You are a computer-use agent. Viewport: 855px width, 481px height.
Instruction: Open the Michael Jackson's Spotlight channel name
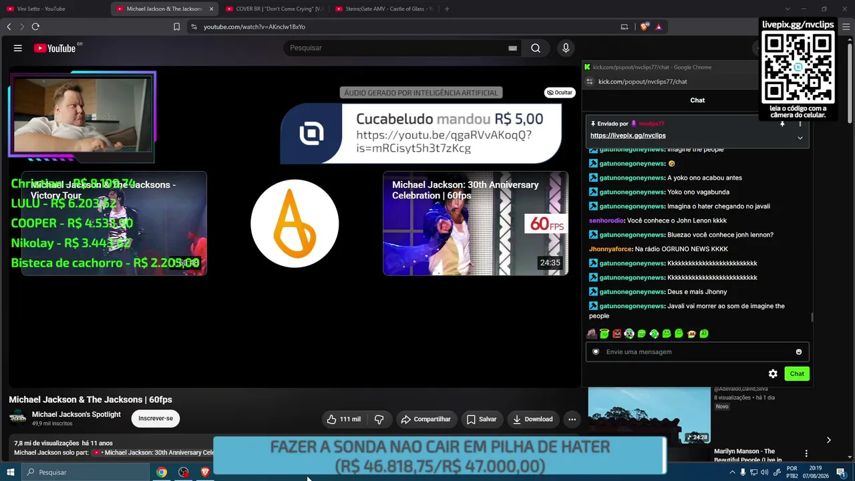(x=76, y=414)
